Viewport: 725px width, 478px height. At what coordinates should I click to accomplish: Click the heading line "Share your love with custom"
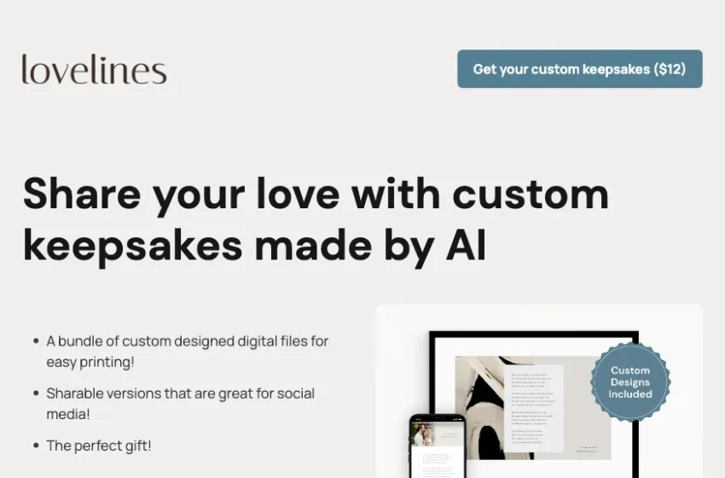point(316,195)
